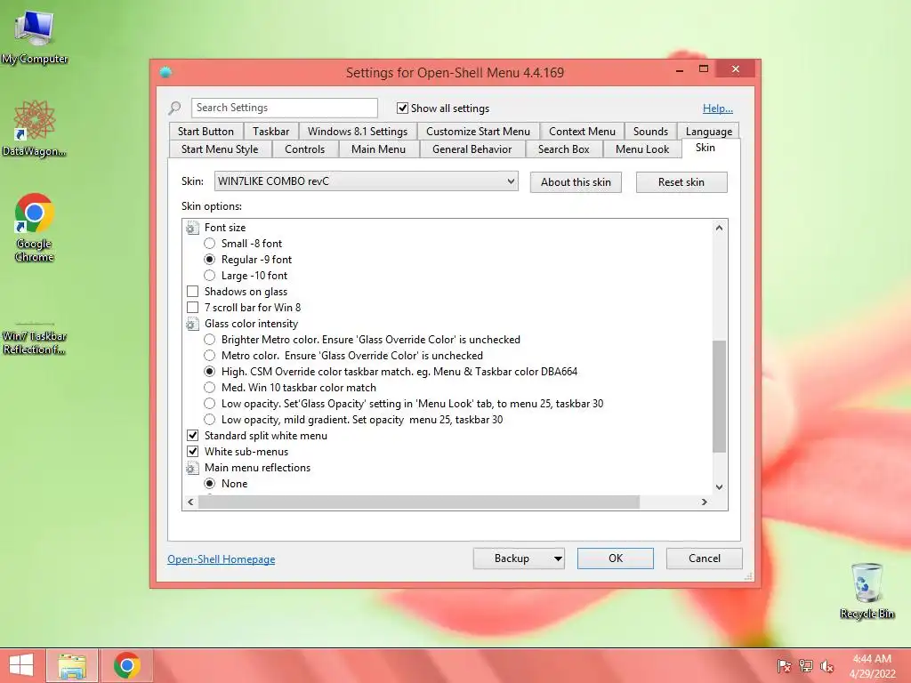Switch to the Sounds tab
The image size is (911, 683).
[650, 132]
